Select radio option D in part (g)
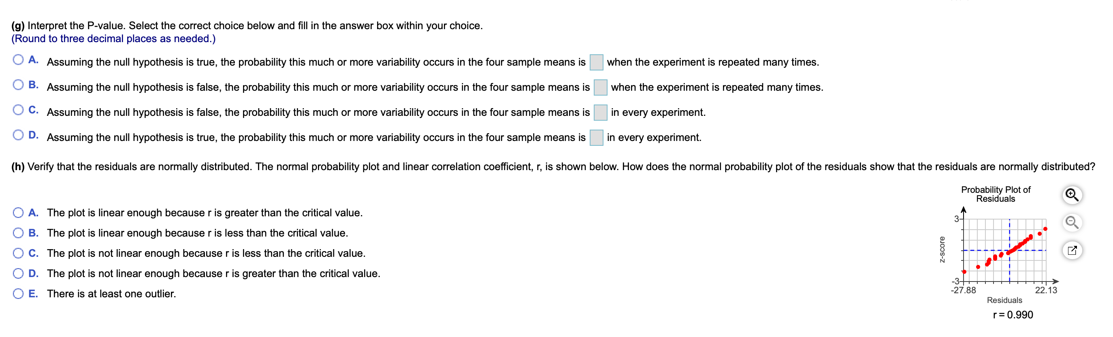 pos(18,135)
